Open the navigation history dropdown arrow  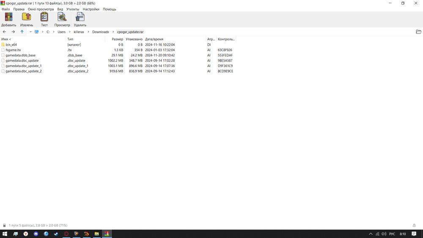30,32
